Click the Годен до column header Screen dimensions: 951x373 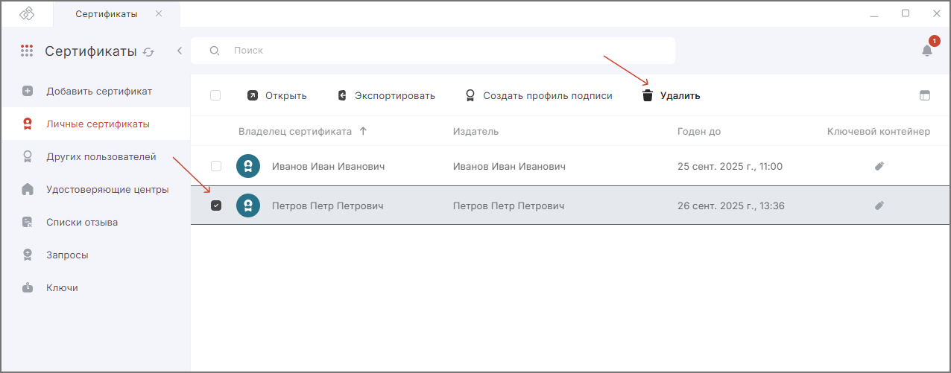[x=699, y=131]
